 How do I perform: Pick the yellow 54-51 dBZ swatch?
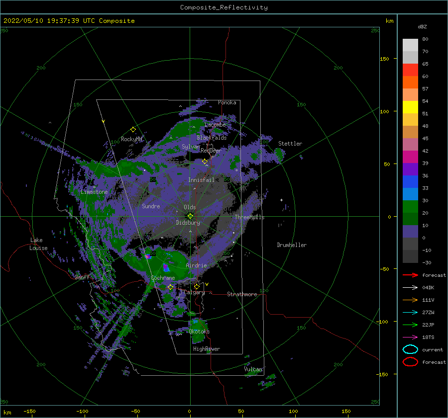(410, 107)
